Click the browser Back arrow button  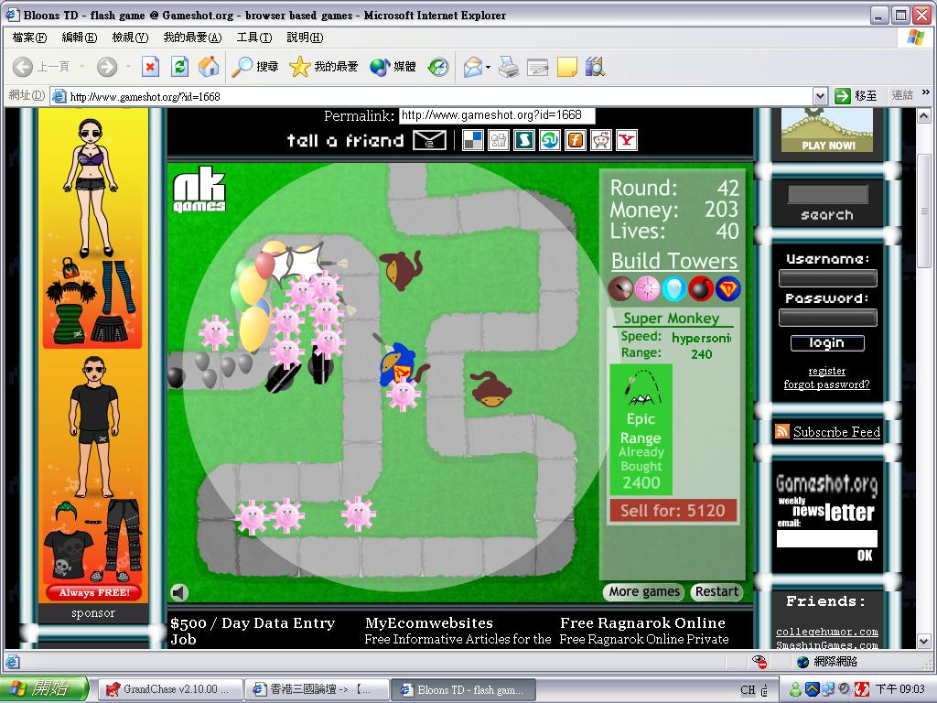[x=23, y=66]
